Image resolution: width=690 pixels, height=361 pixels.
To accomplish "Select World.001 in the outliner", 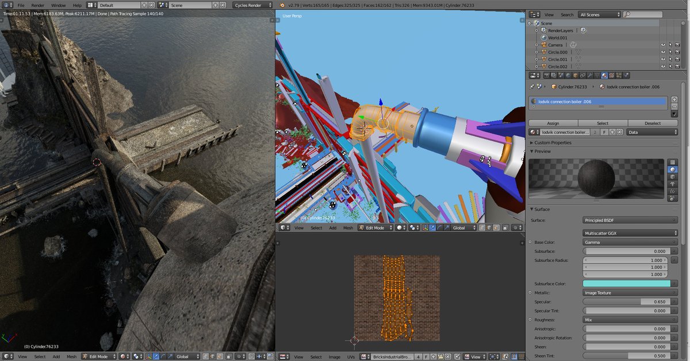I will pyautogui.click(x=557, y=37).
